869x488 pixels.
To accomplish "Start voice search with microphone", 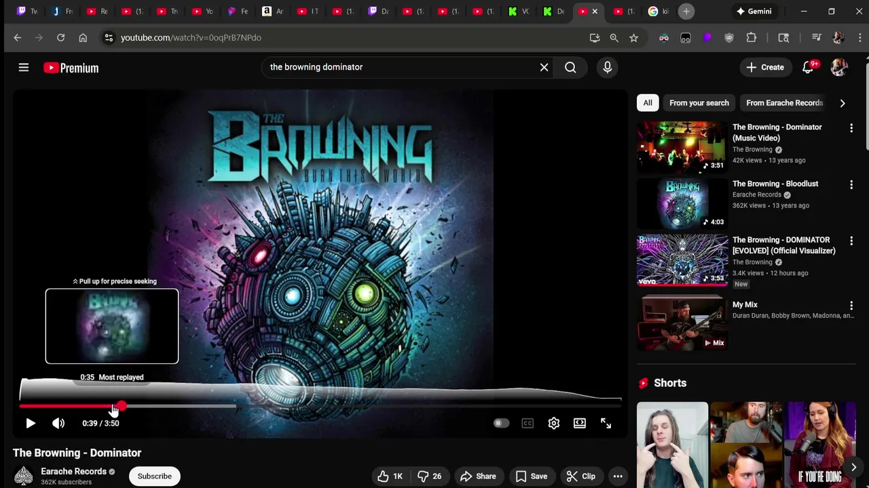I will [607, 67].
